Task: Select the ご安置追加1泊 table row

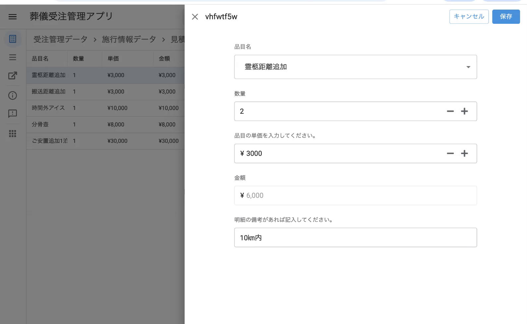Action: tap(105, 141)
